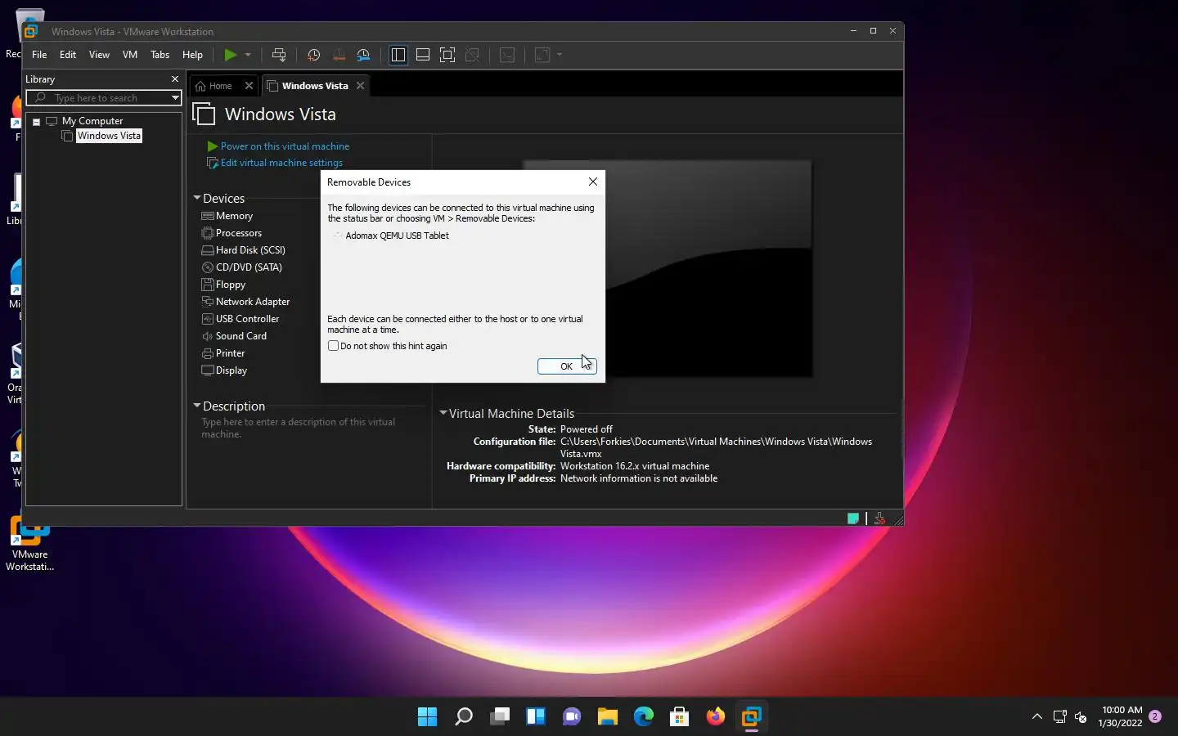
Task: Click the green Power On toolbar button
Action: tap(231, 55)
